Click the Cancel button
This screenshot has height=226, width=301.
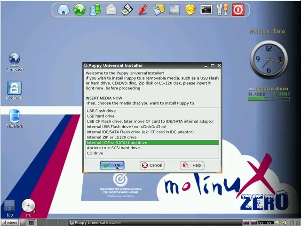click(152, 165)
